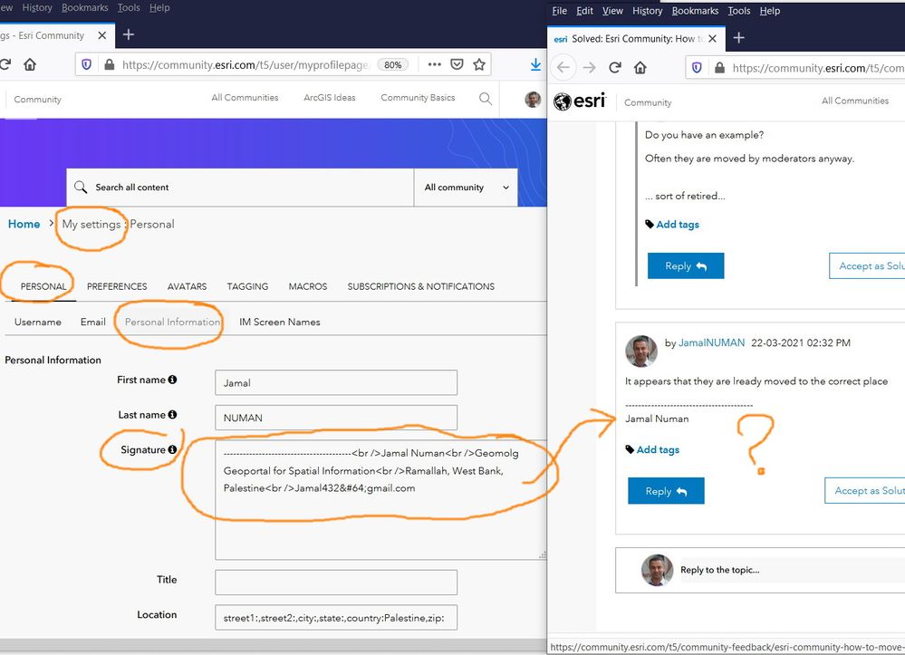
Task: Open Tools menu in left browser
Action: 129,7
